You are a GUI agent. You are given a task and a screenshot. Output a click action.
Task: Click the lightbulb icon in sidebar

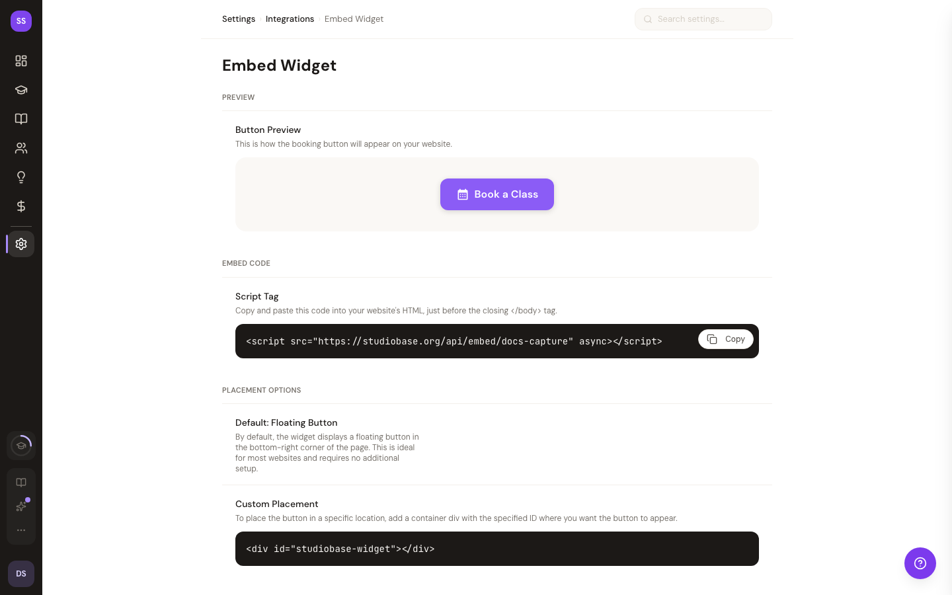(x=21, y=177)
